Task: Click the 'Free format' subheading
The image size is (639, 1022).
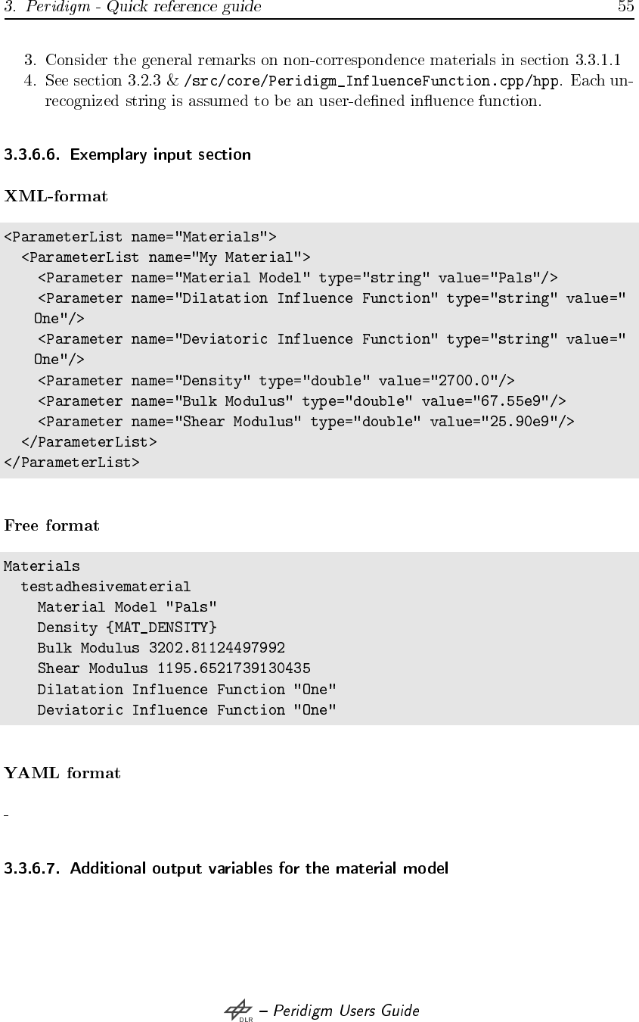Action: [x=51, y=525]
